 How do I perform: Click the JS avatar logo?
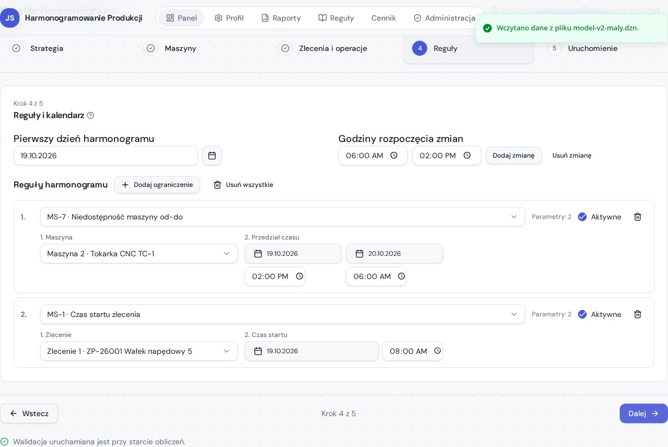click(x=10, y=18)
